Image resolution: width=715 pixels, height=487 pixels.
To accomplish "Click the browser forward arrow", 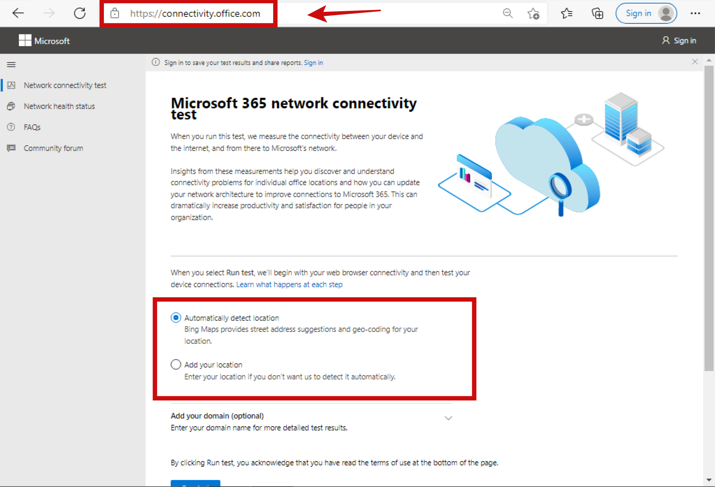I will click(x=49, y=13).
